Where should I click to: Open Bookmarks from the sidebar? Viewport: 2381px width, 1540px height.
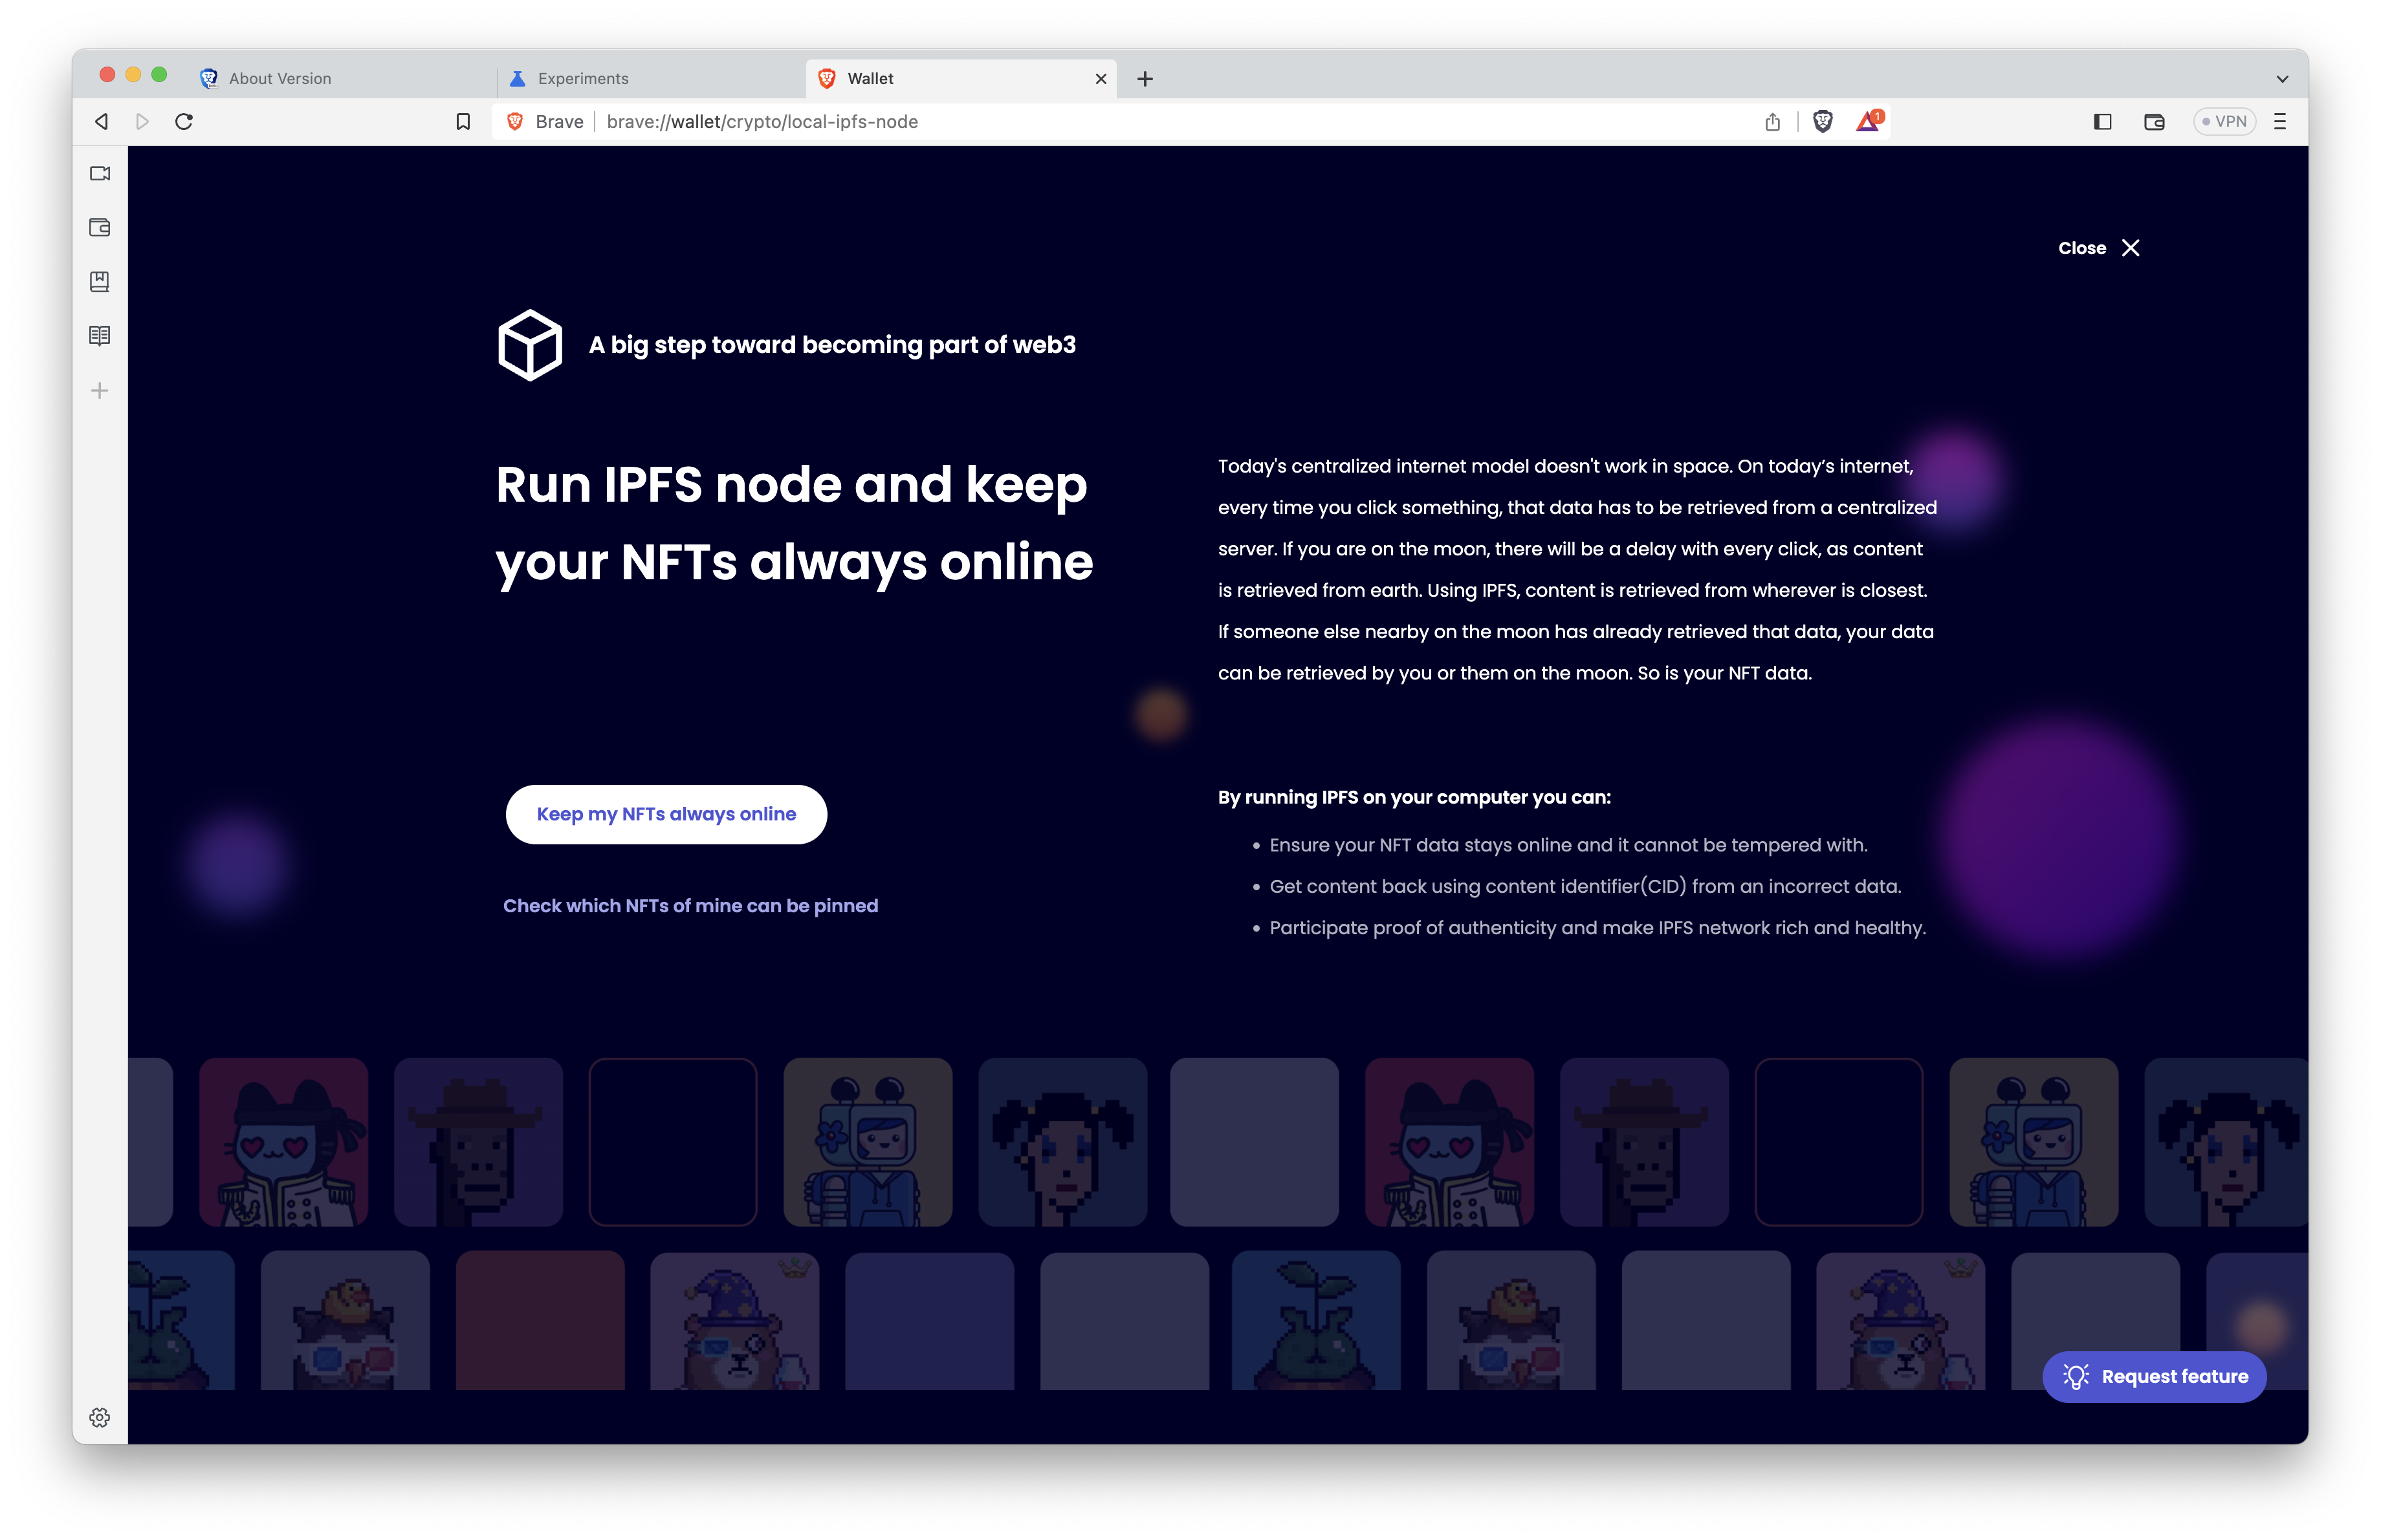coord(99,281)
